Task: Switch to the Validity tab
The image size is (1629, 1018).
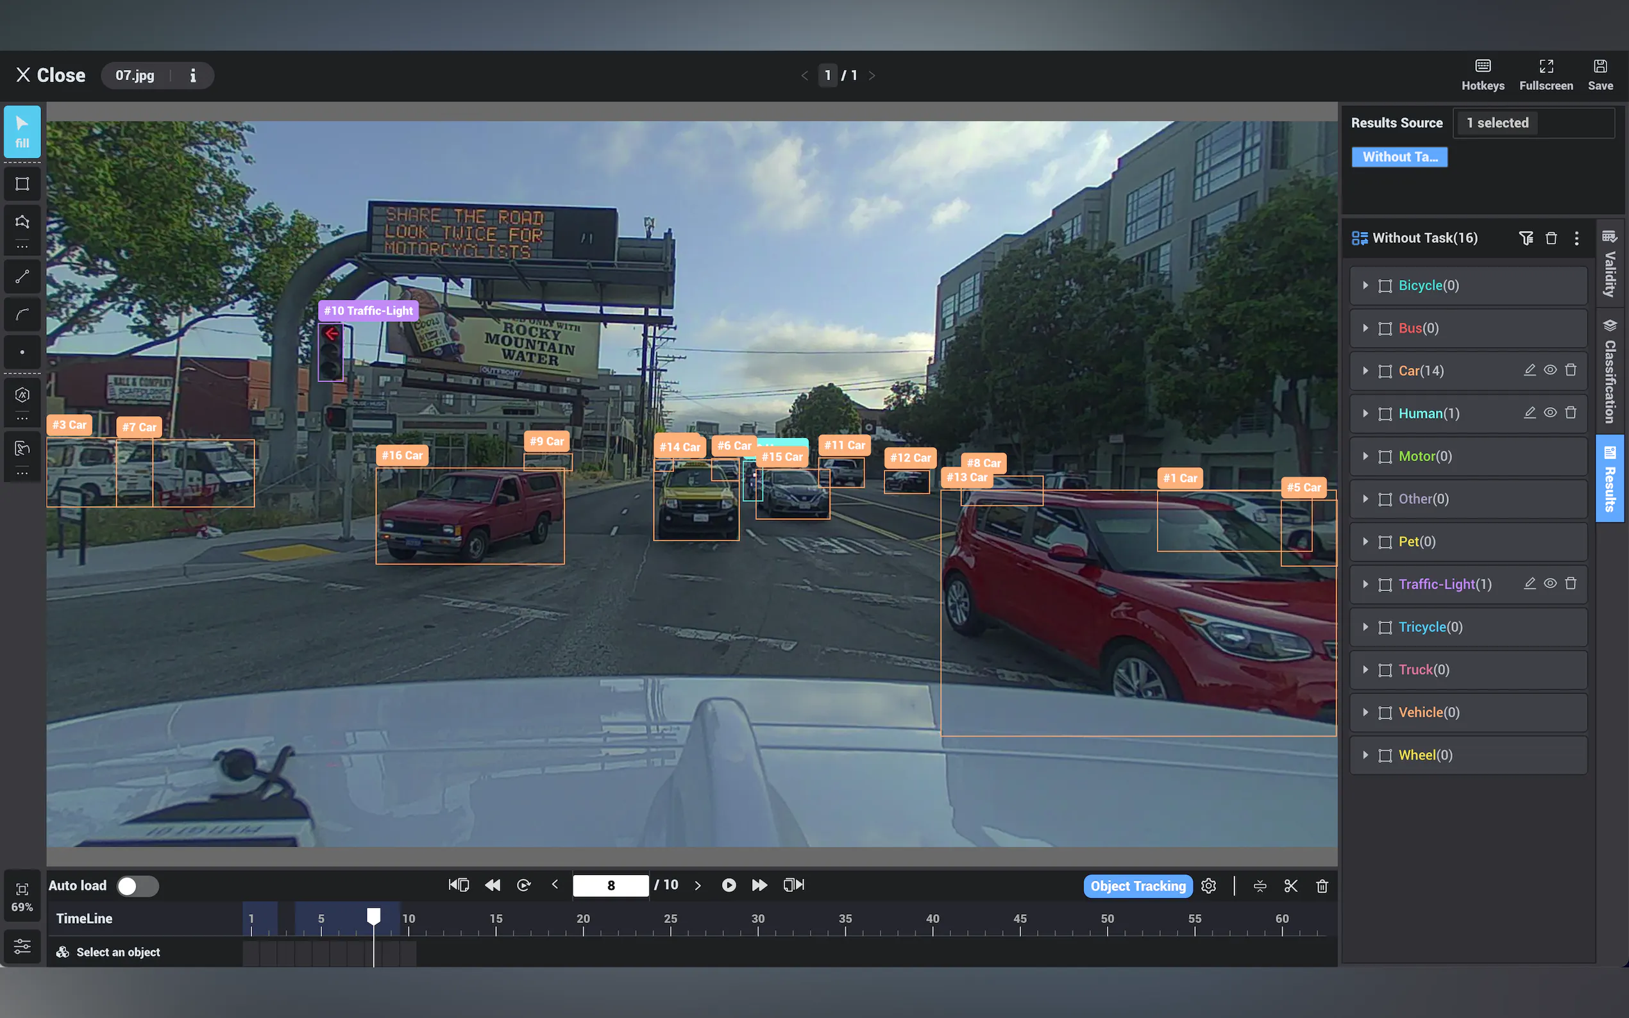Action: (x=1610, y=265)
